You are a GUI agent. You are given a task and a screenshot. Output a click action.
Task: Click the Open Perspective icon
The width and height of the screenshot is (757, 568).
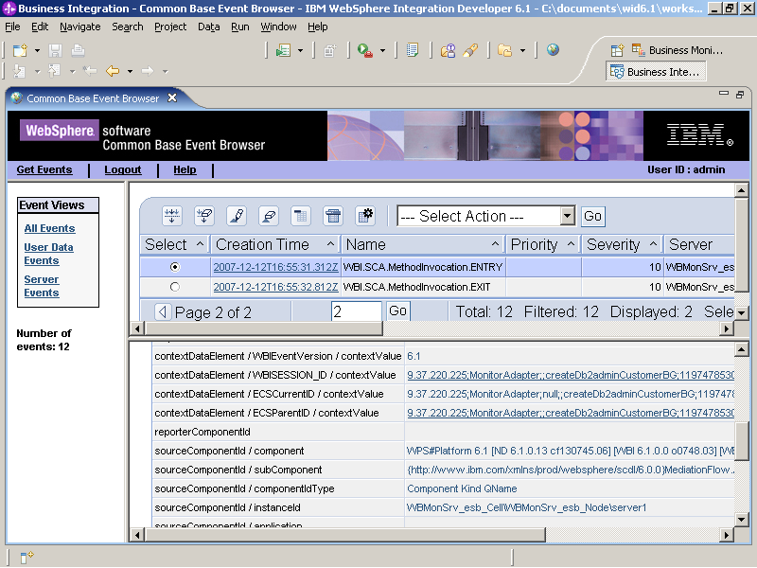pos(617,50)
